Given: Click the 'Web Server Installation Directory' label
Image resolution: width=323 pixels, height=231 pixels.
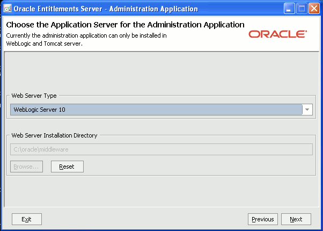Looking at the screenshot, I should 54,135.
